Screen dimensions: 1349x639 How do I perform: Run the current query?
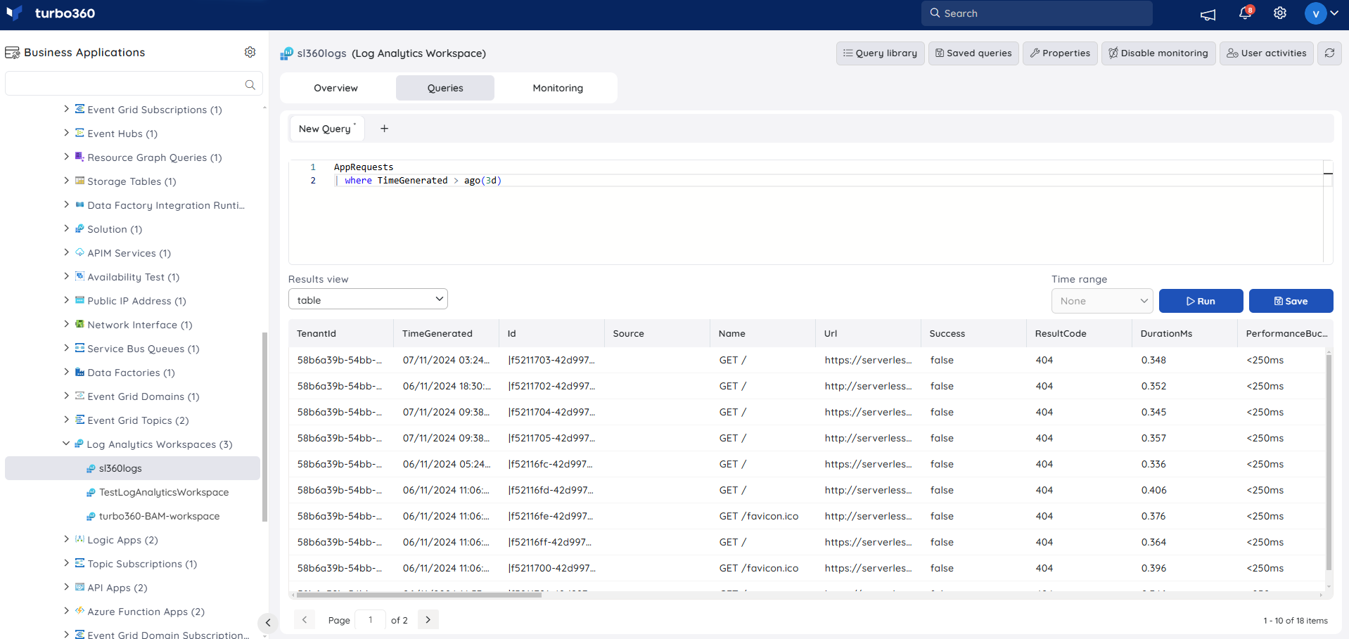1201,301
